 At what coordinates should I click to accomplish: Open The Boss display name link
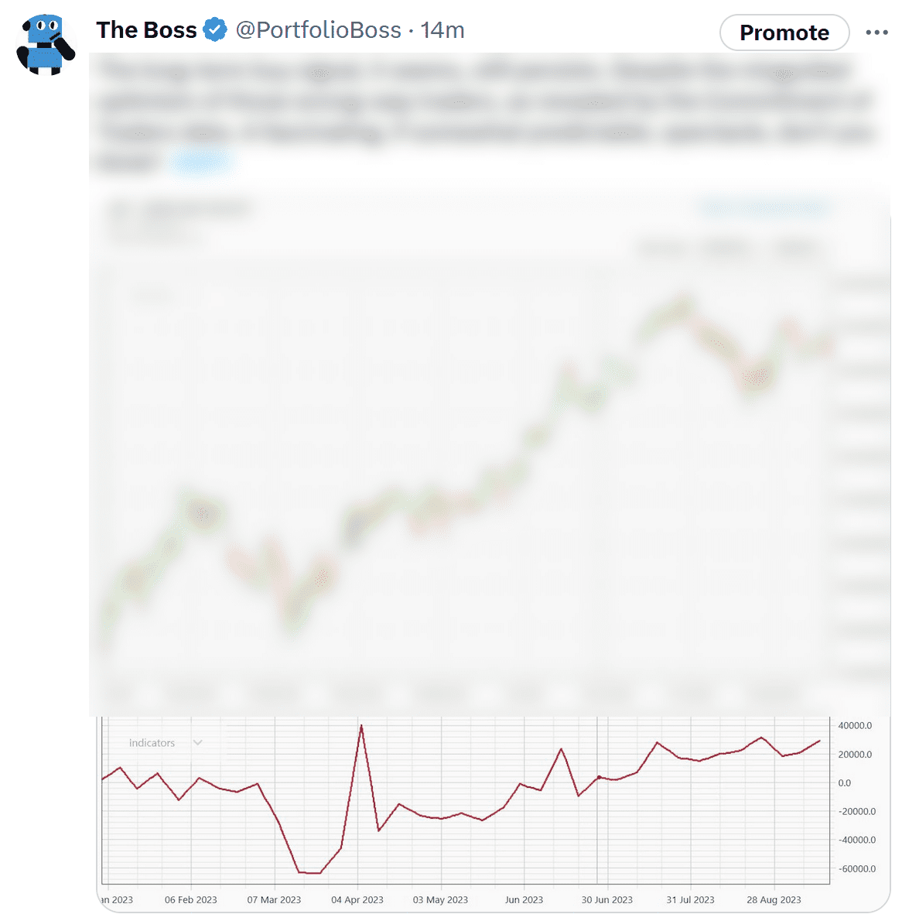click(146, 30)
